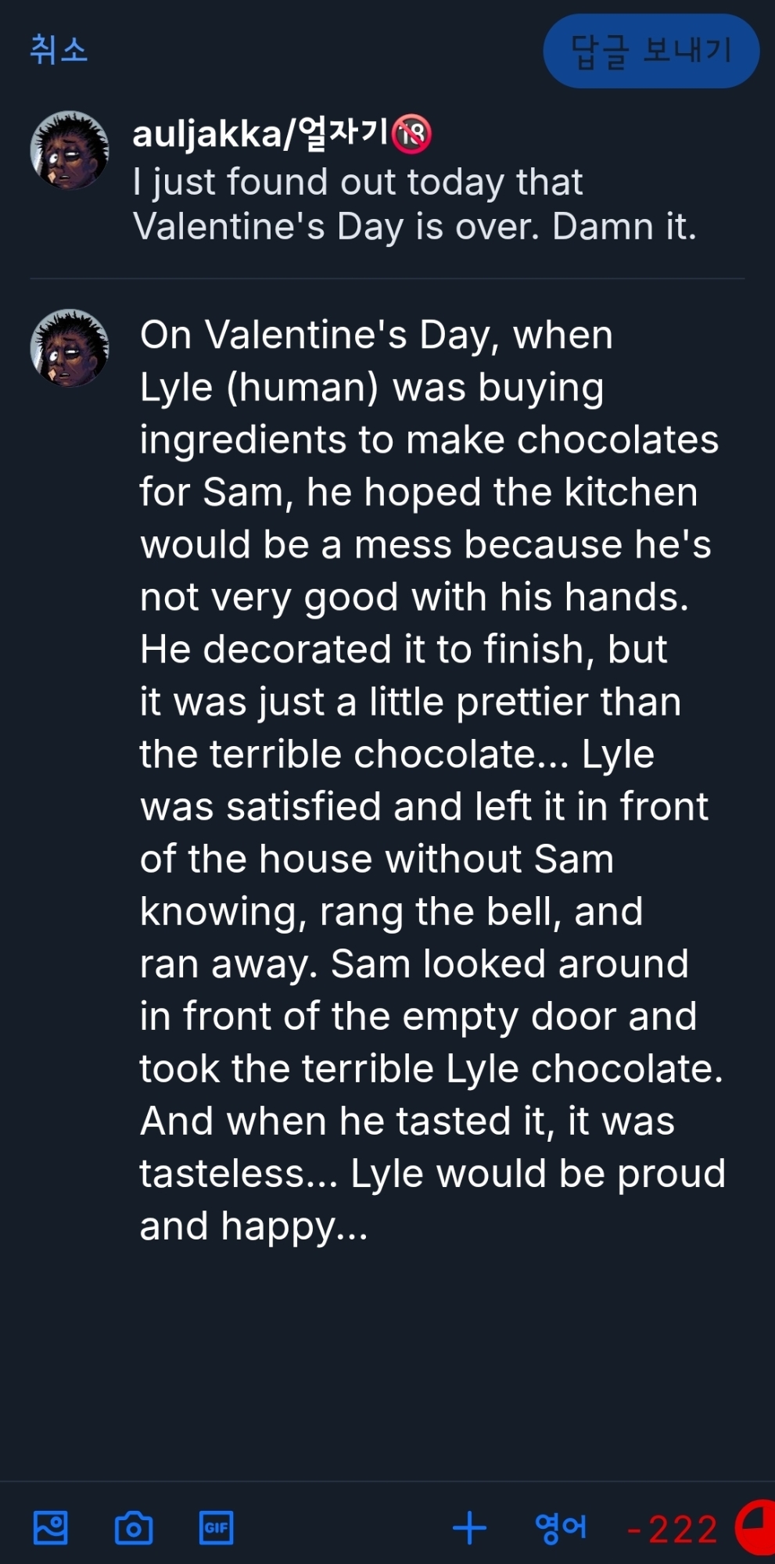
Task: Open the 영어 post language selector
Action: click(x=560, y=1527)
